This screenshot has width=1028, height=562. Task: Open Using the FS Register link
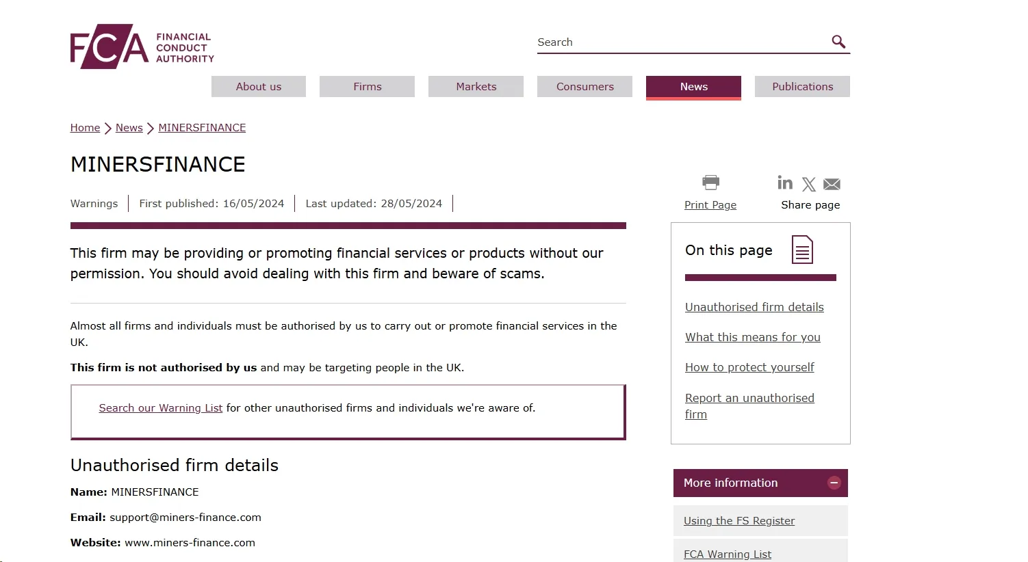tap(739, 521)
